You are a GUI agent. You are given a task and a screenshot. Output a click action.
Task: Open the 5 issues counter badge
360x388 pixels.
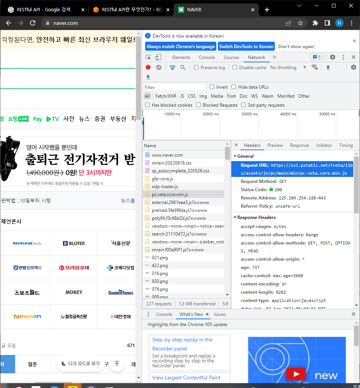316,57
